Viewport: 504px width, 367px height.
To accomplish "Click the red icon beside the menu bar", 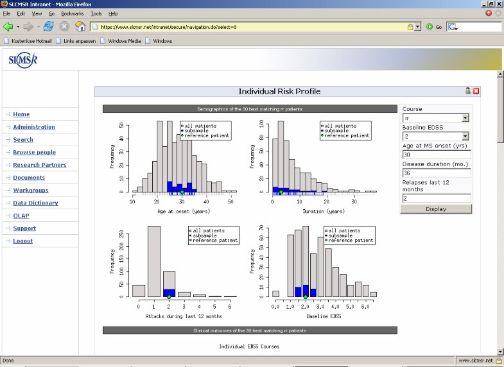I will (x=489, y=13).
